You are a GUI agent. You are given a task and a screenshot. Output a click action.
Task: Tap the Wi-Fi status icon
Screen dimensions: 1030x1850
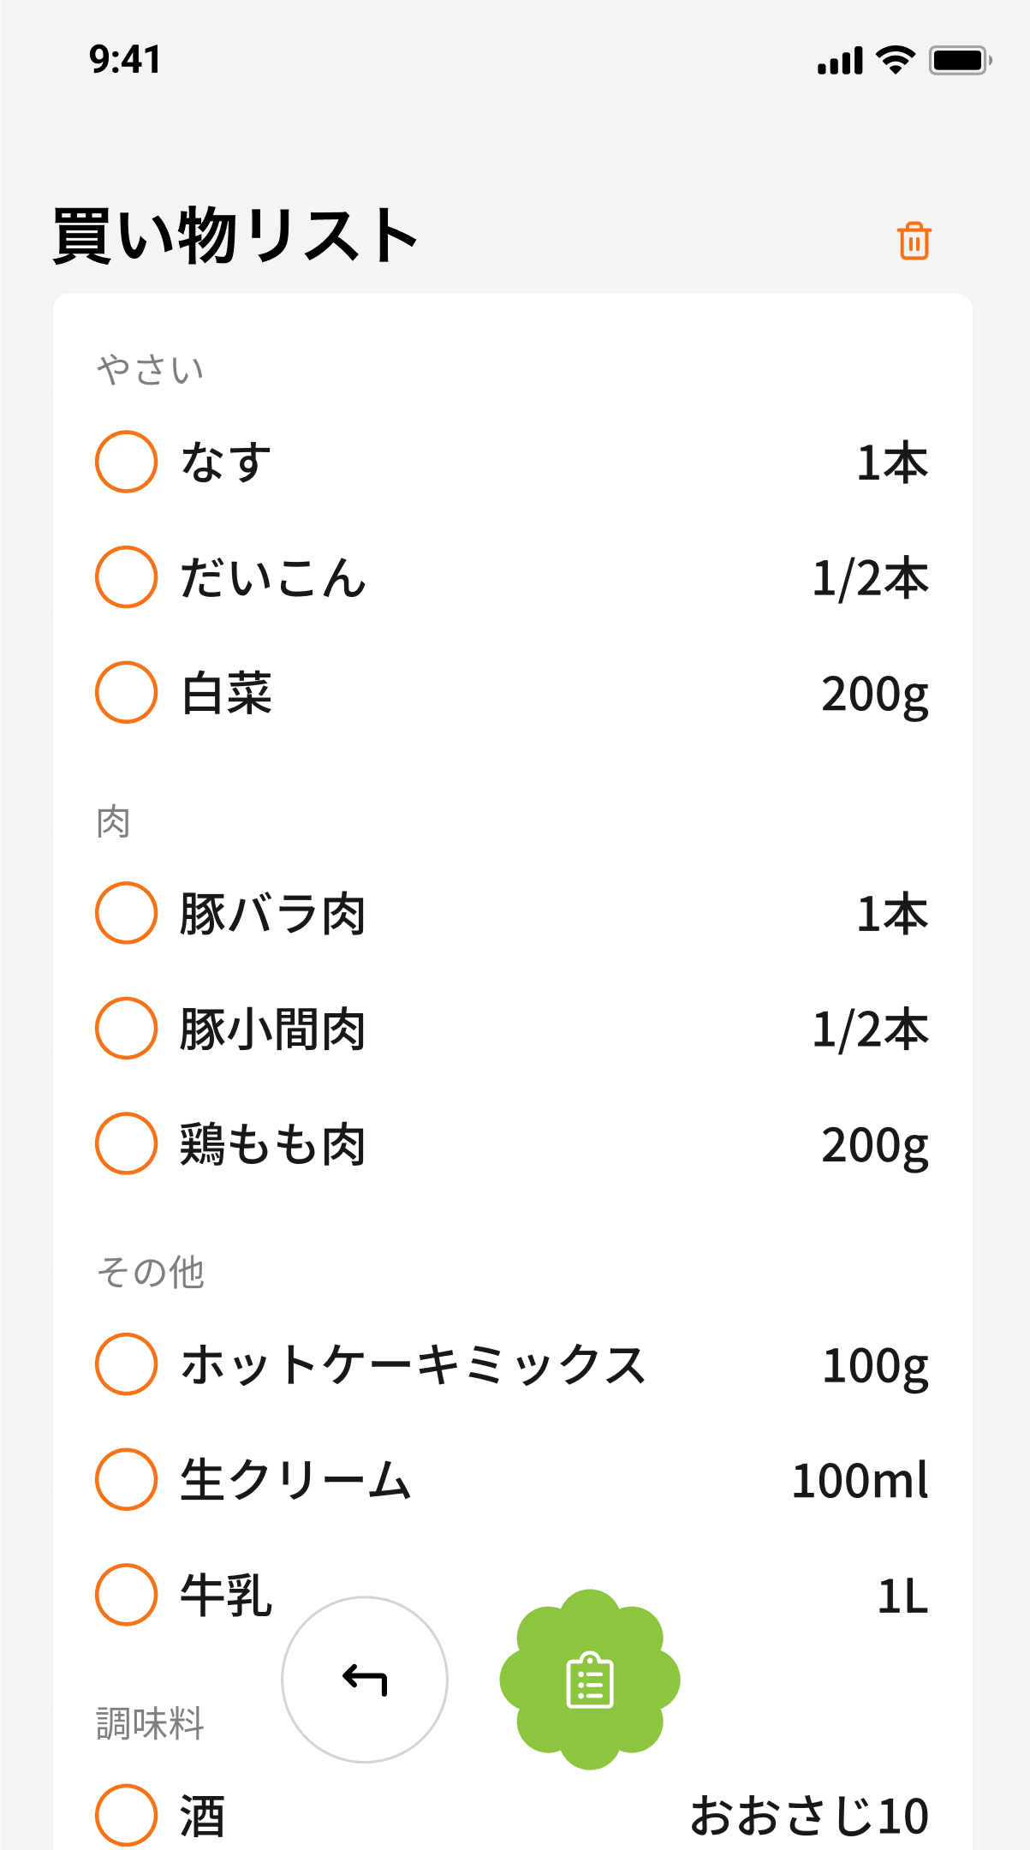[895, 60]
